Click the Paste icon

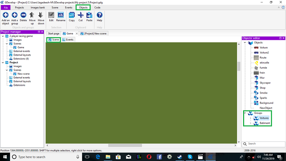(x=89, y=15)
